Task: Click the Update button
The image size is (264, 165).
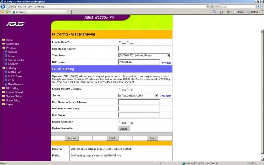Action: [x=123, y=129]
